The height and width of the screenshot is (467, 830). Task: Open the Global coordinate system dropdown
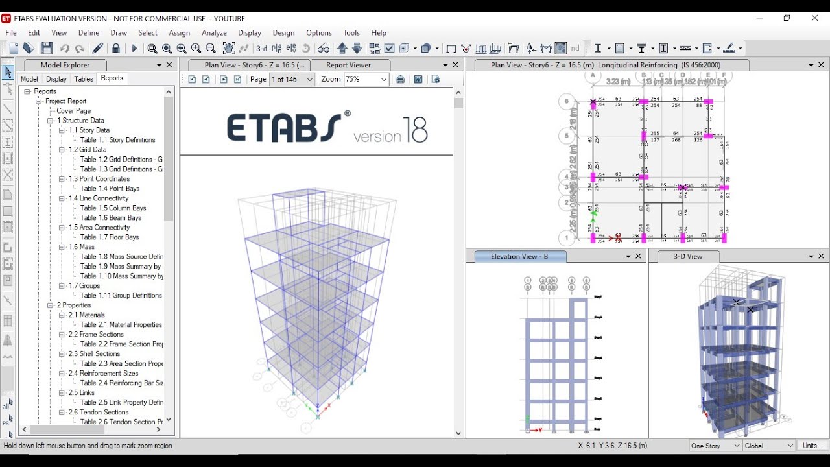[769, 446]
